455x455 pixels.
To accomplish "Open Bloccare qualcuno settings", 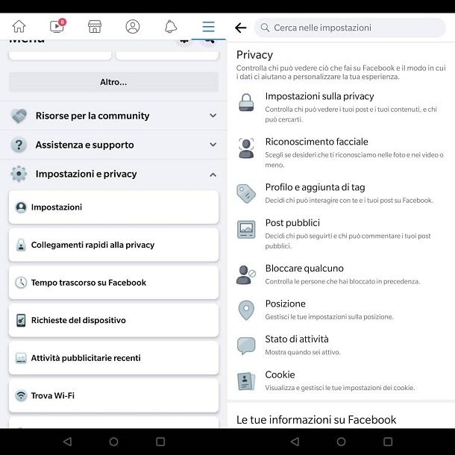I will (342, 274).
